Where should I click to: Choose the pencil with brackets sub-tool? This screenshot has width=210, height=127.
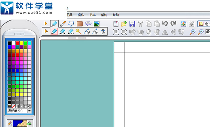[71, 31]
